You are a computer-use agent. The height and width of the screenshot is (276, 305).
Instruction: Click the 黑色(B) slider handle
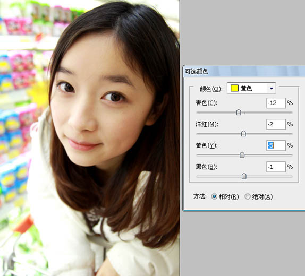pos(244,176)
